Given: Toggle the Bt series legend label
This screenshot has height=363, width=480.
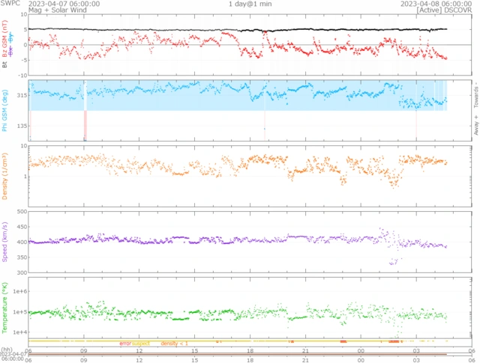Looking at the screenshot, I should pos(5,64).
